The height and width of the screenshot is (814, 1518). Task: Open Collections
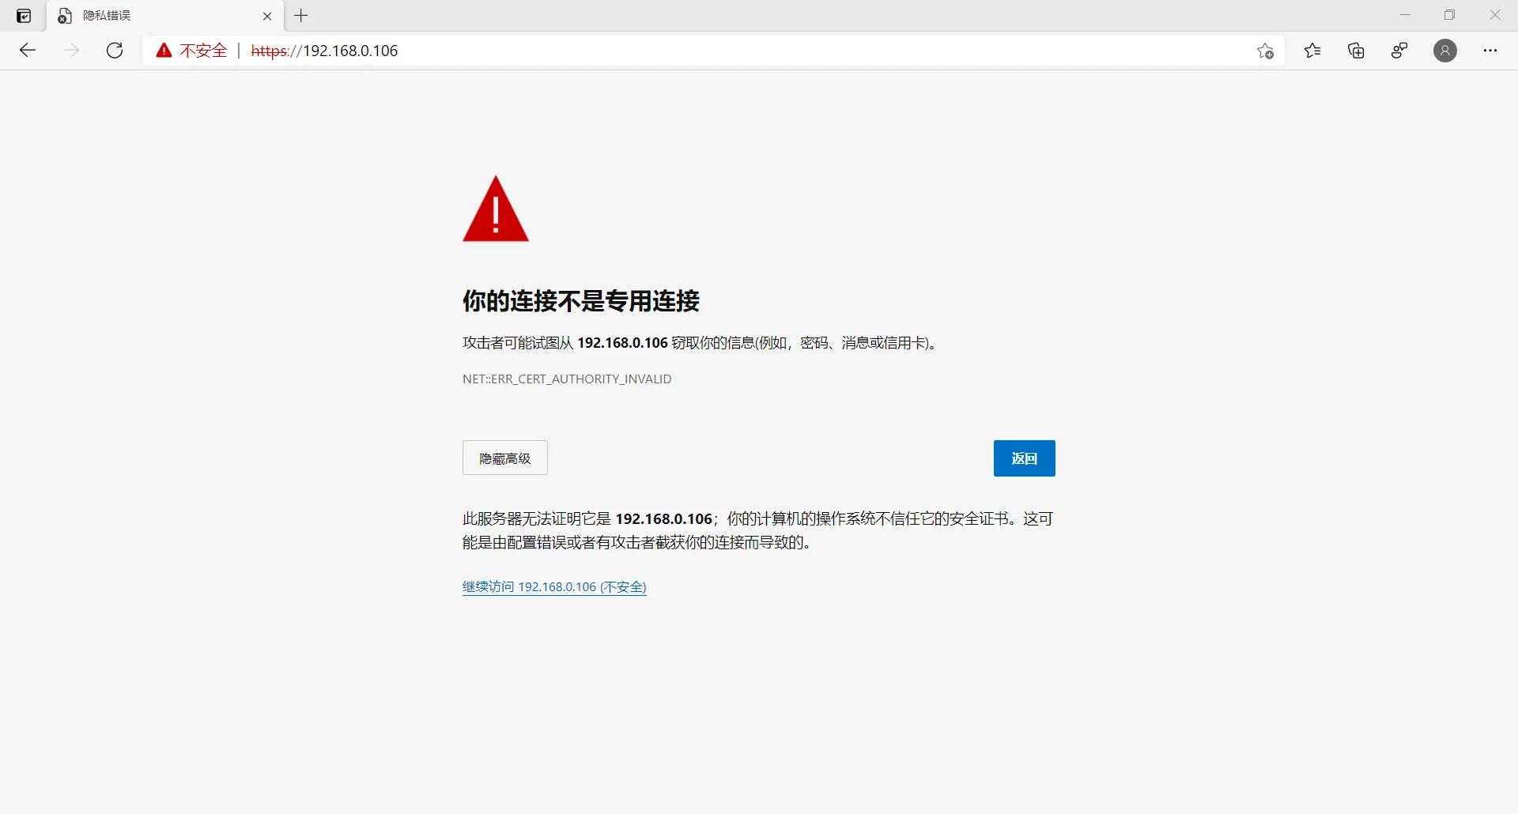(x=1355, y=51)
